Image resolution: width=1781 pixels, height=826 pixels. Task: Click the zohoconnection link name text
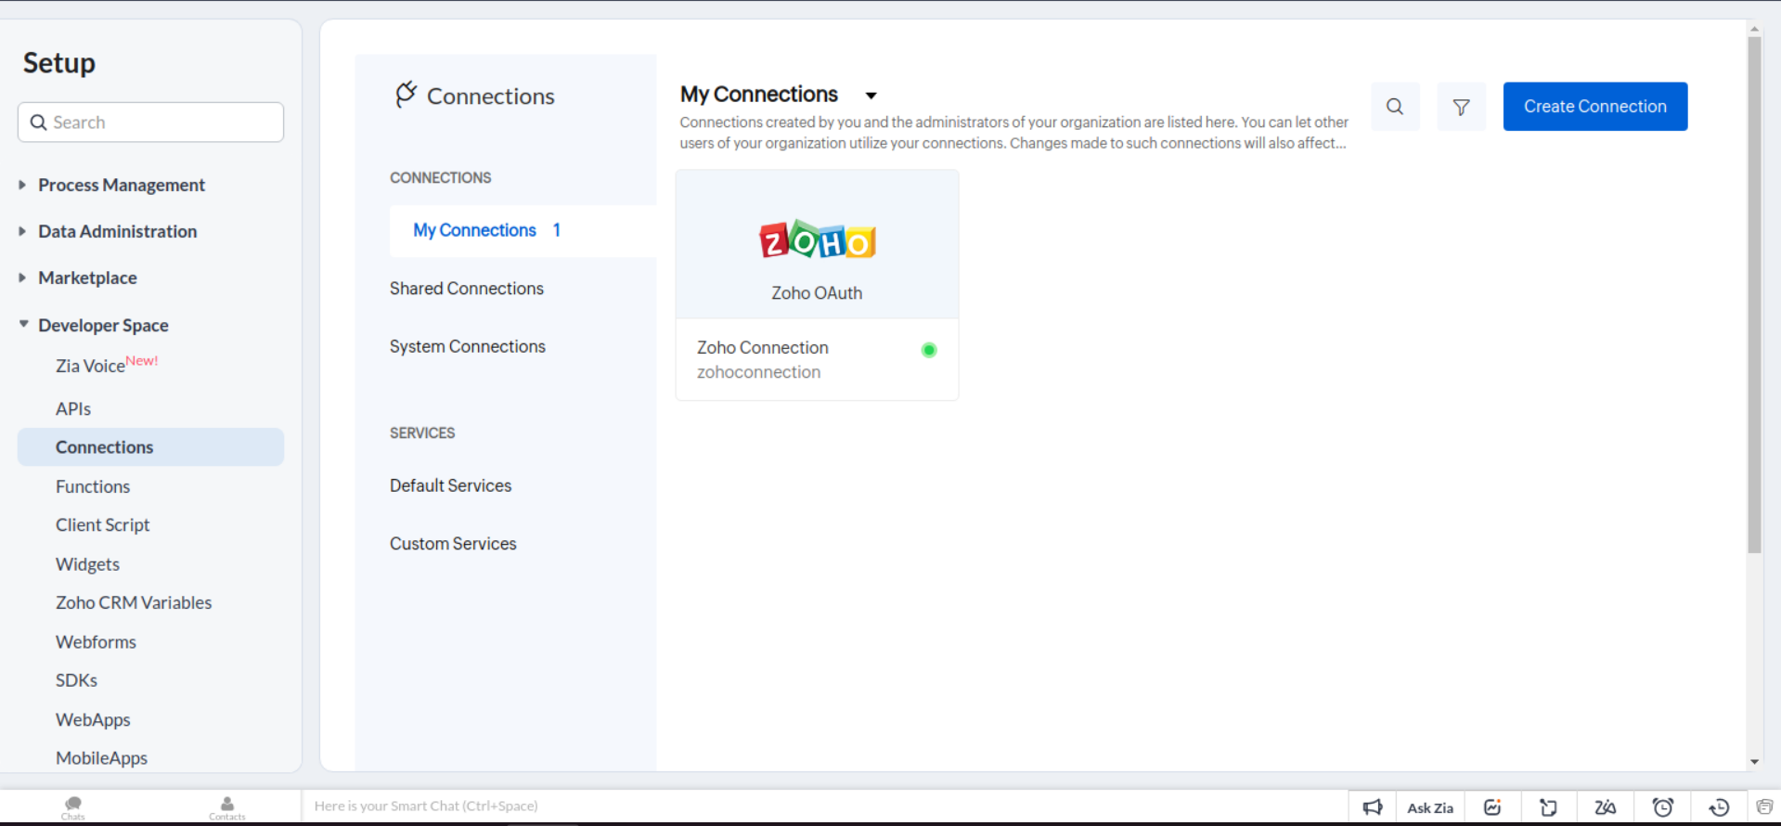[758, 372]
